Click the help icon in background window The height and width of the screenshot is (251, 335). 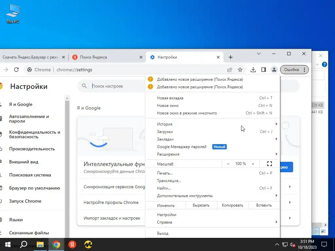point(324,64)
